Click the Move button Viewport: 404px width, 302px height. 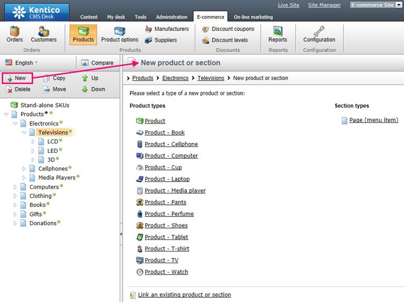[x=55, y=89]
